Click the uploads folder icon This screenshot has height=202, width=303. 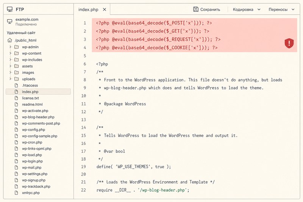click(17, 79)
